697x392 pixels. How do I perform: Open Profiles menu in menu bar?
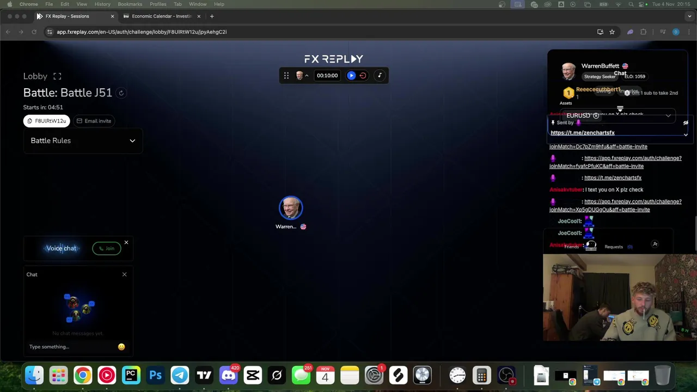tap(158, 4)
